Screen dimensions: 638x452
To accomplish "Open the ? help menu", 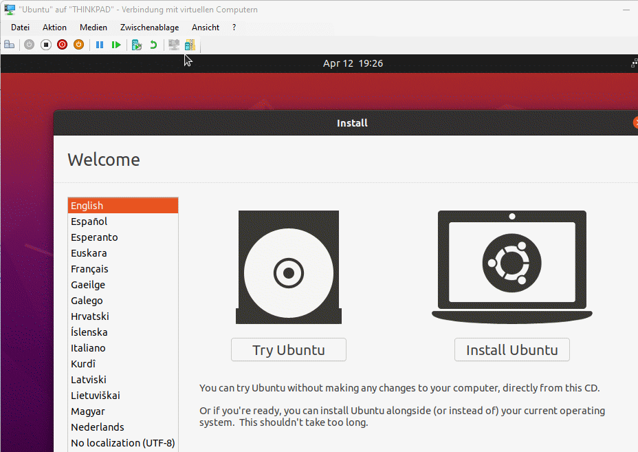I will pos(234,28).
